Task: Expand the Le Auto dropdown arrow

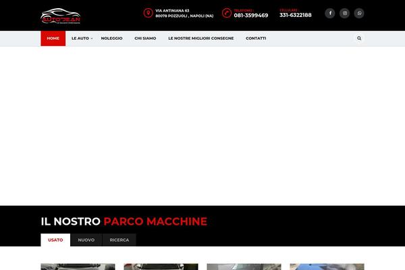Action: pos(91,38)
